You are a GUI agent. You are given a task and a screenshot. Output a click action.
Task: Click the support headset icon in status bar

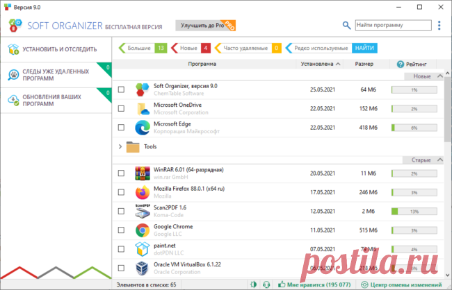[266, 284]
